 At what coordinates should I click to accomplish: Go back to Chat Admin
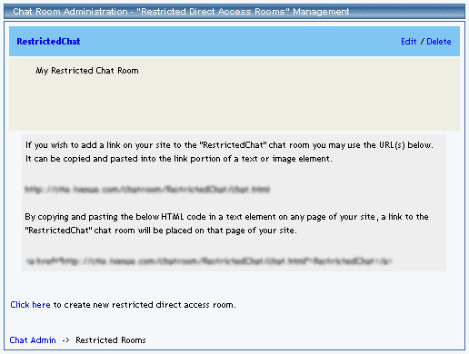33,340
